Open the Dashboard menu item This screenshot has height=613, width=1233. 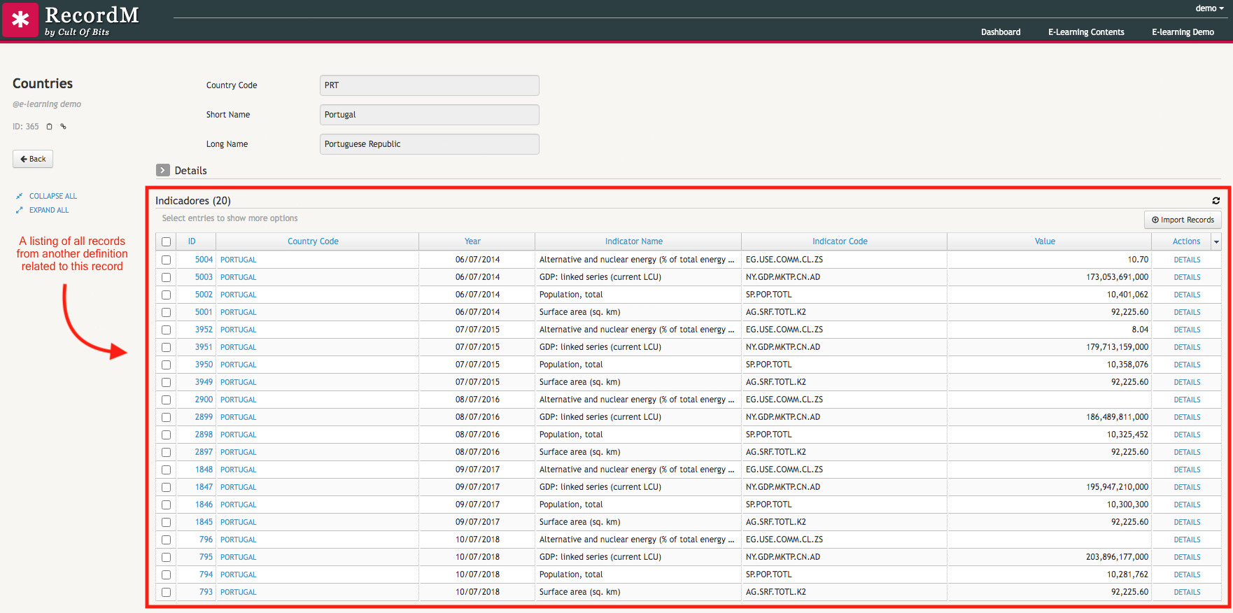click(1001, 32)
